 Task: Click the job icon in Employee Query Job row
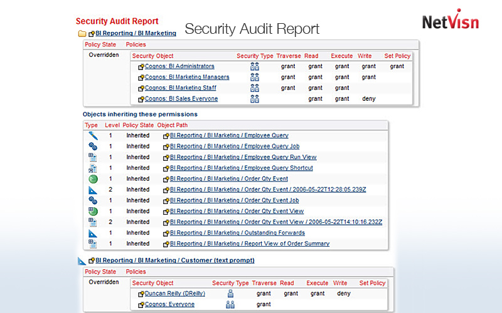tap(93, 146)
